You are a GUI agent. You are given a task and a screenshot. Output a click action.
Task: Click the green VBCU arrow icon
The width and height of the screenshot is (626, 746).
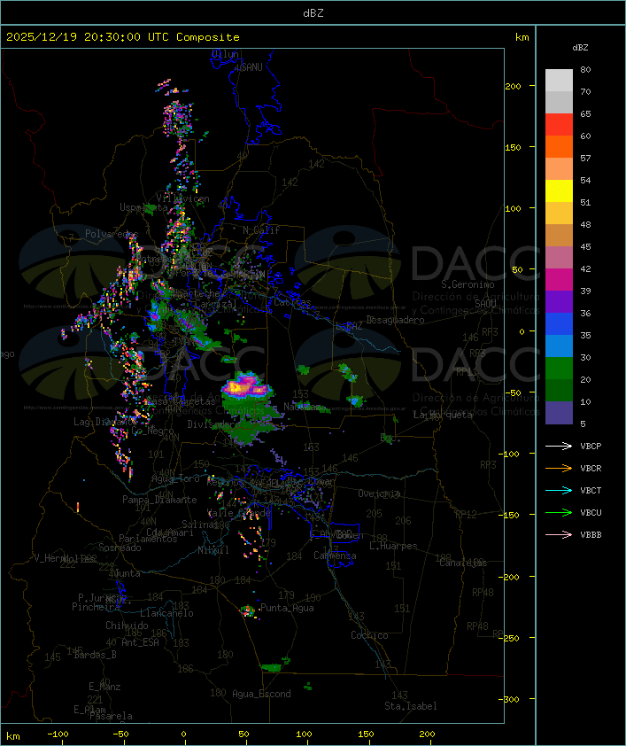[559, 512]
